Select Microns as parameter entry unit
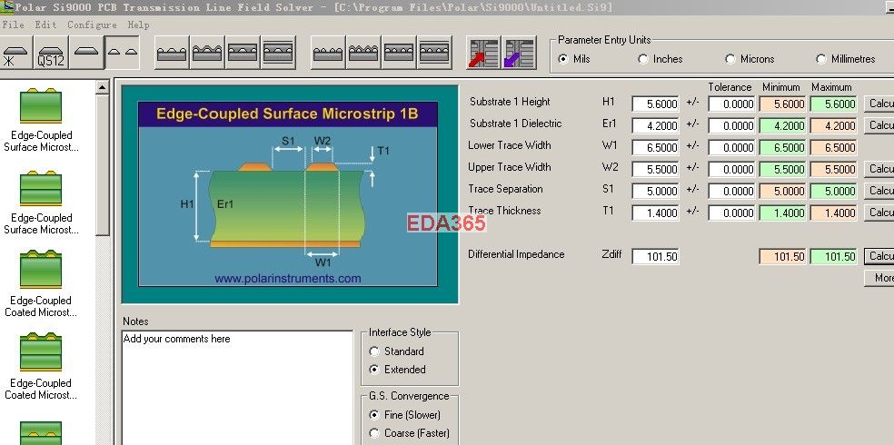894x445 pixels. 730,59
